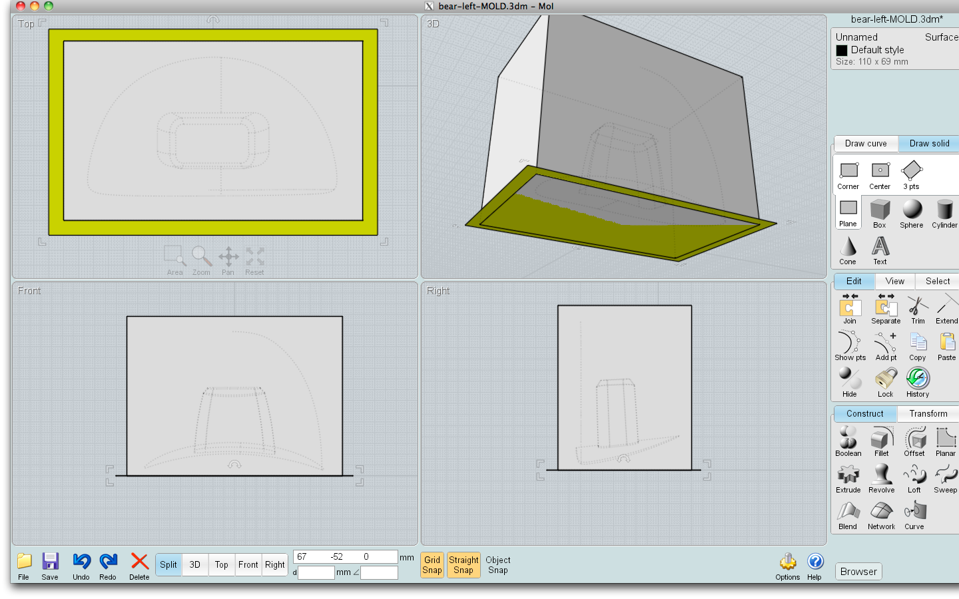Viewport: 959px width, 599px height.
Task: Use the Loft tool
Action: point(914,478)
